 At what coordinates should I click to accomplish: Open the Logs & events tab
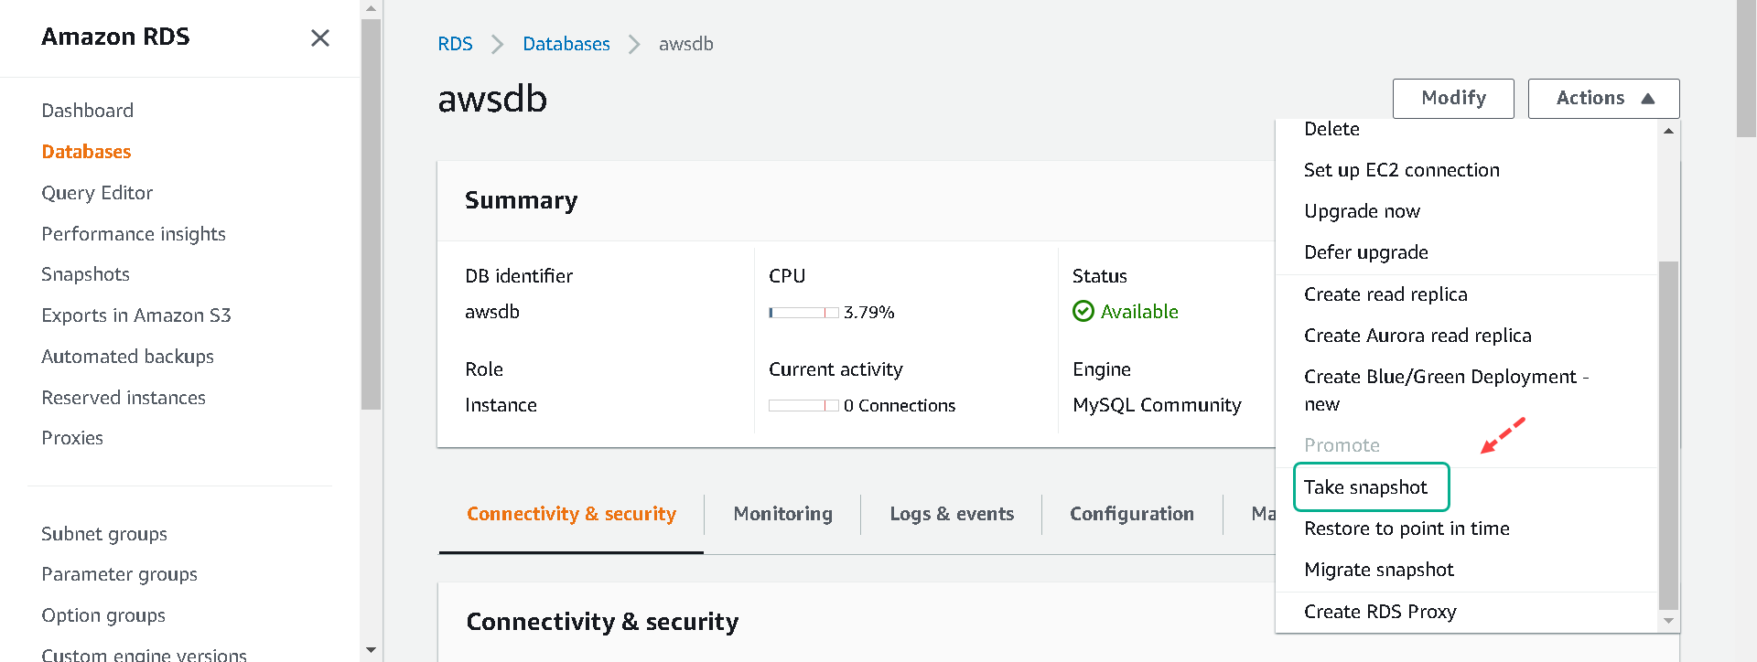point(952,514)
